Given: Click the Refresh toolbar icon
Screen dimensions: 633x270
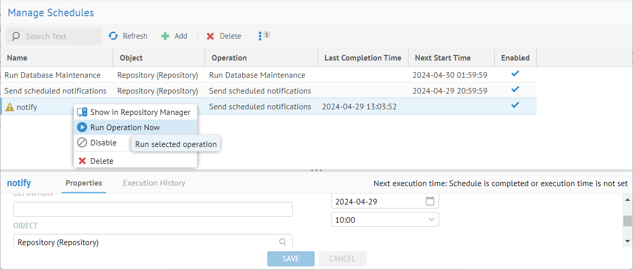Looking at the screenshot, I should [x=113, y=36].
